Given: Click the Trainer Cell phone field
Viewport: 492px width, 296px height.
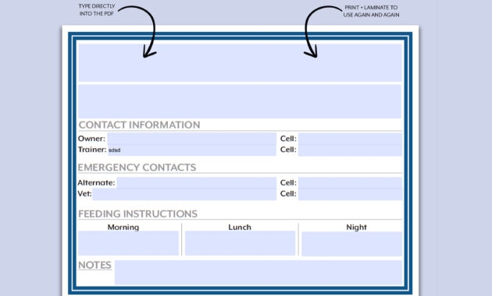Looking at the screenshot, I should (350, 150).
